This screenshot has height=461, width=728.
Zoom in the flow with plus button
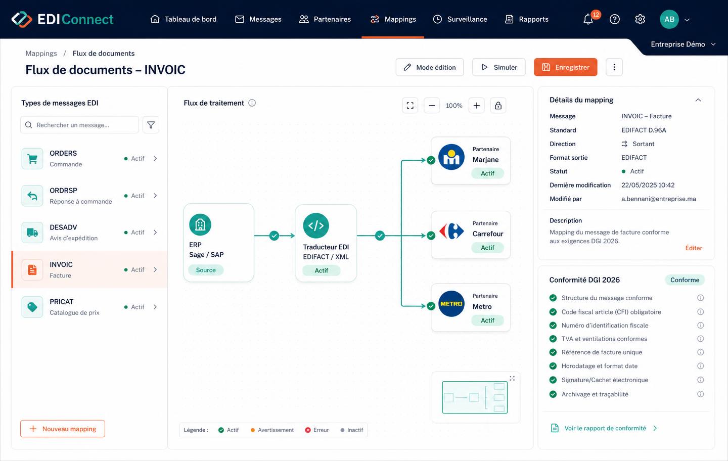[477, 106]
